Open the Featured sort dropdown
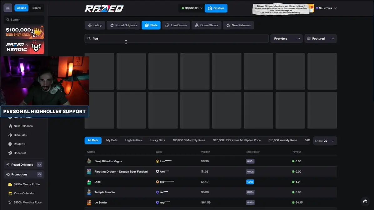The height and width of the screenshot is (210, 374). pyautogui.click(x=321, y=39)
